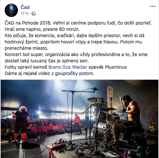Click the globe public audience icon
This screenshot has width=159, height=158.
pyautogui.click(x=34, y=14)
